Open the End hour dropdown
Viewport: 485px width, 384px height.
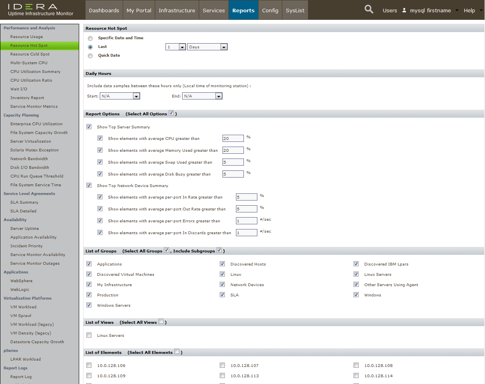(202, 96)
